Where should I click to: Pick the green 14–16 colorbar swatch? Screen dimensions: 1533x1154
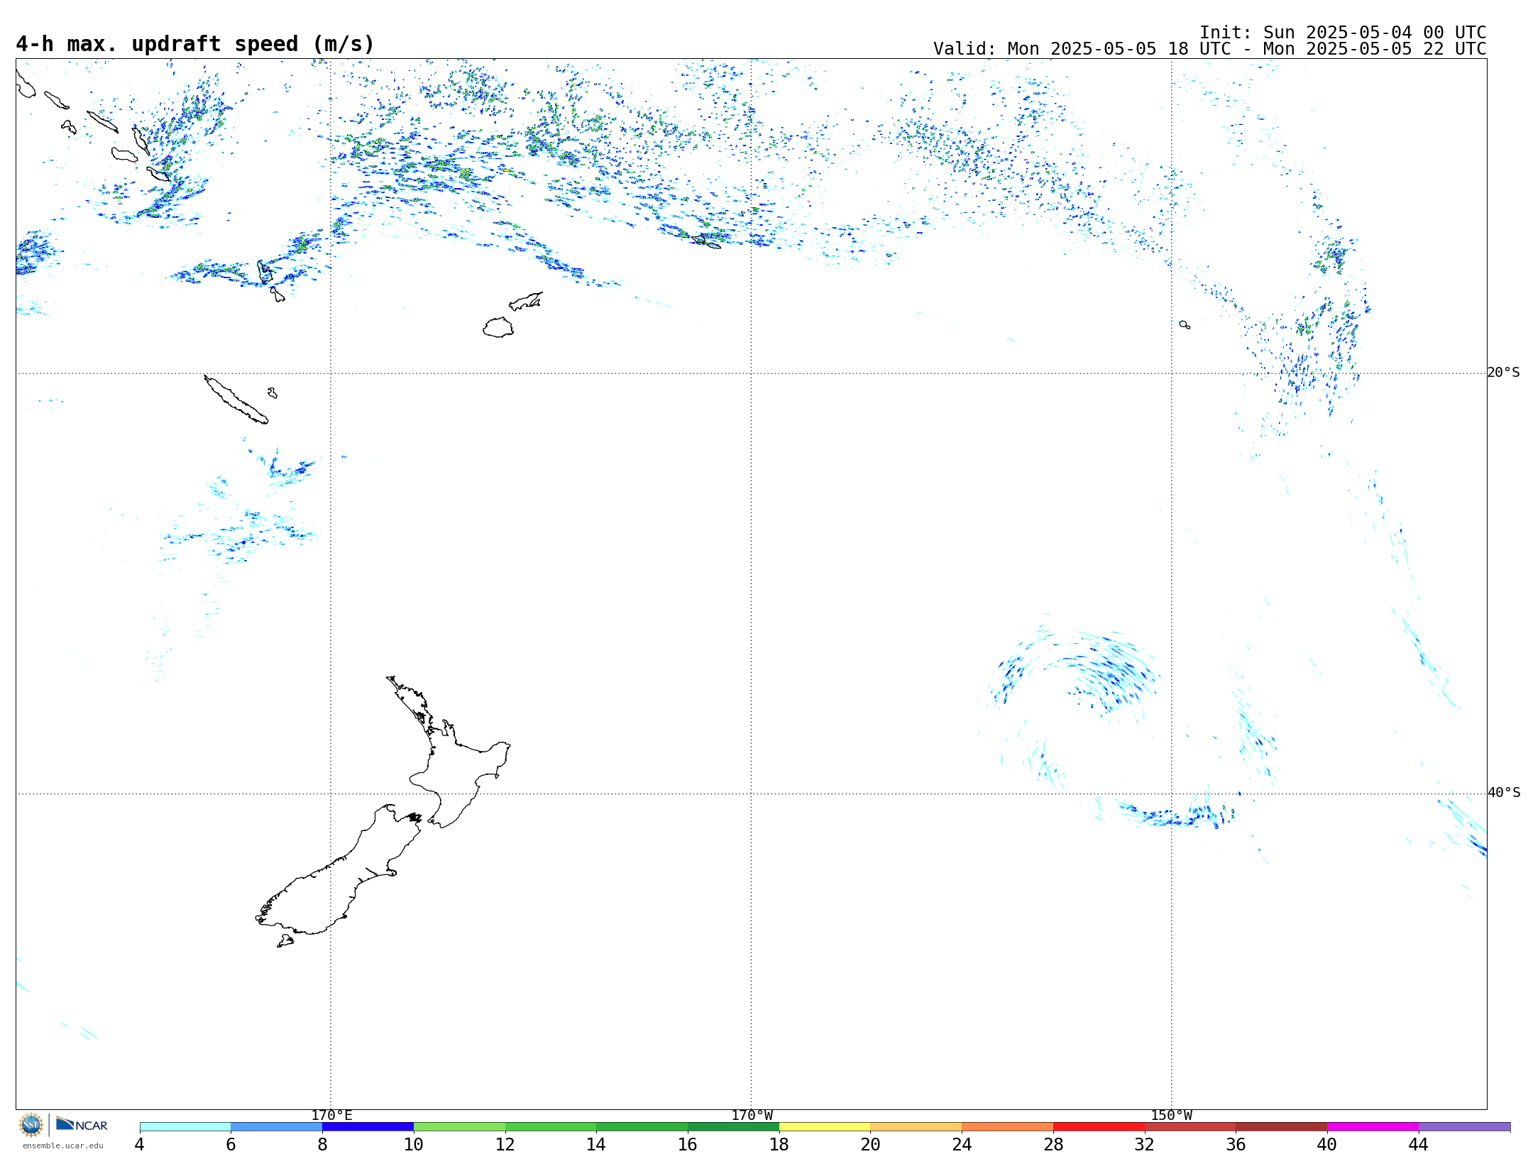point(642,1127)
